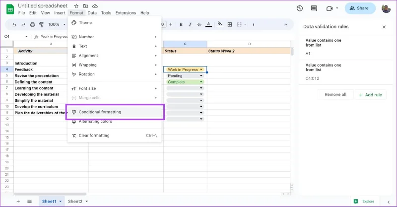Open text color picker
The height and width of the screenshot is (207, 397).
click(208, 24)
